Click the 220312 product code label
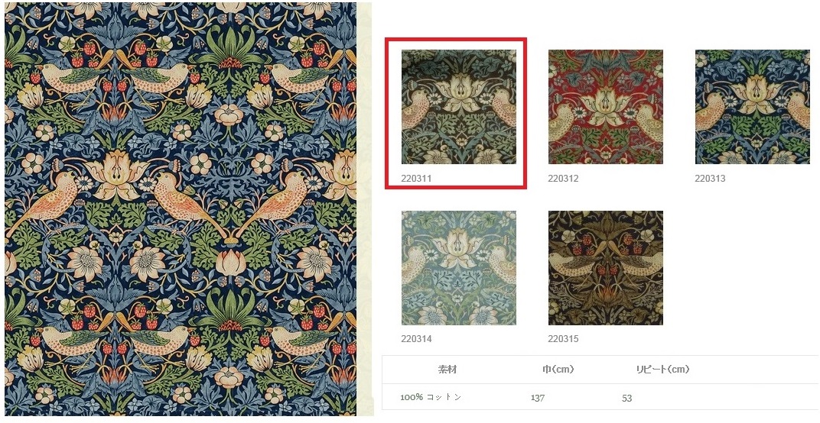The height and width of the screenshot is (423, 820). point(563,179)
